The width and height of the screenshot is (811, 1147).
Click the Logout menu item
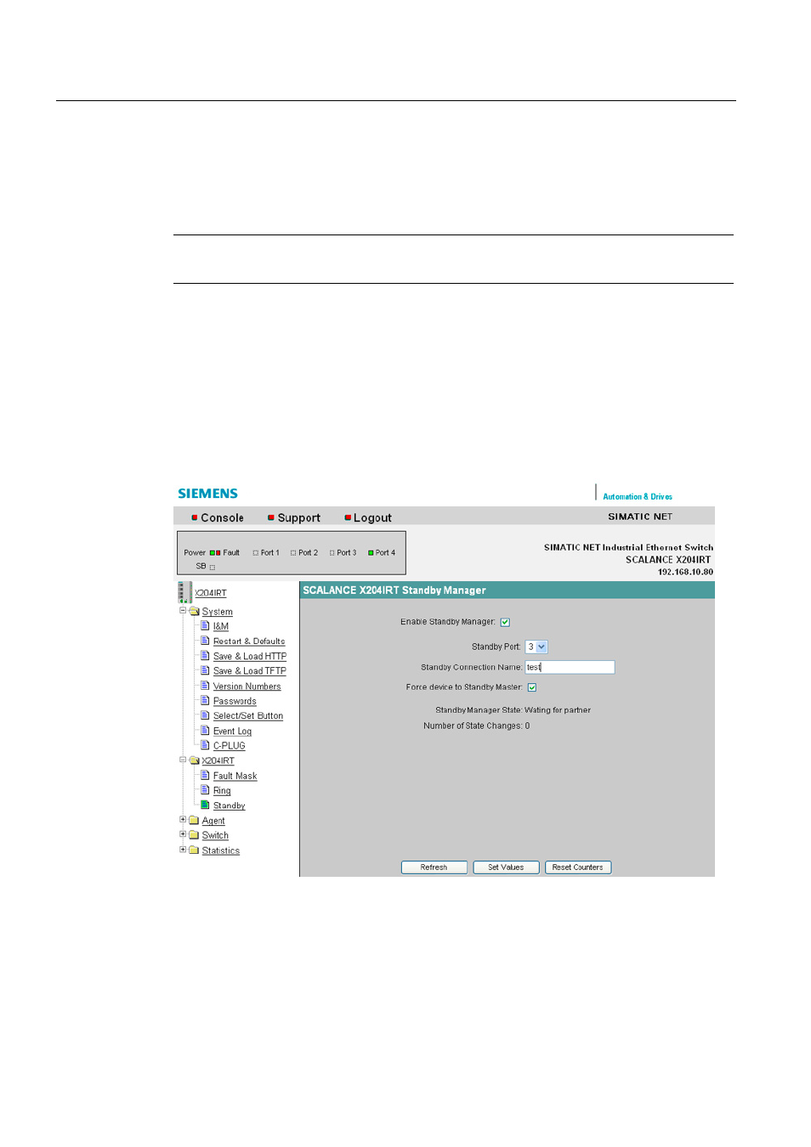click(x=368, y=518)
